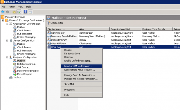Click the Recipient Configuration node icon
The image size is (180, 110).
click(x=10, y=57)
